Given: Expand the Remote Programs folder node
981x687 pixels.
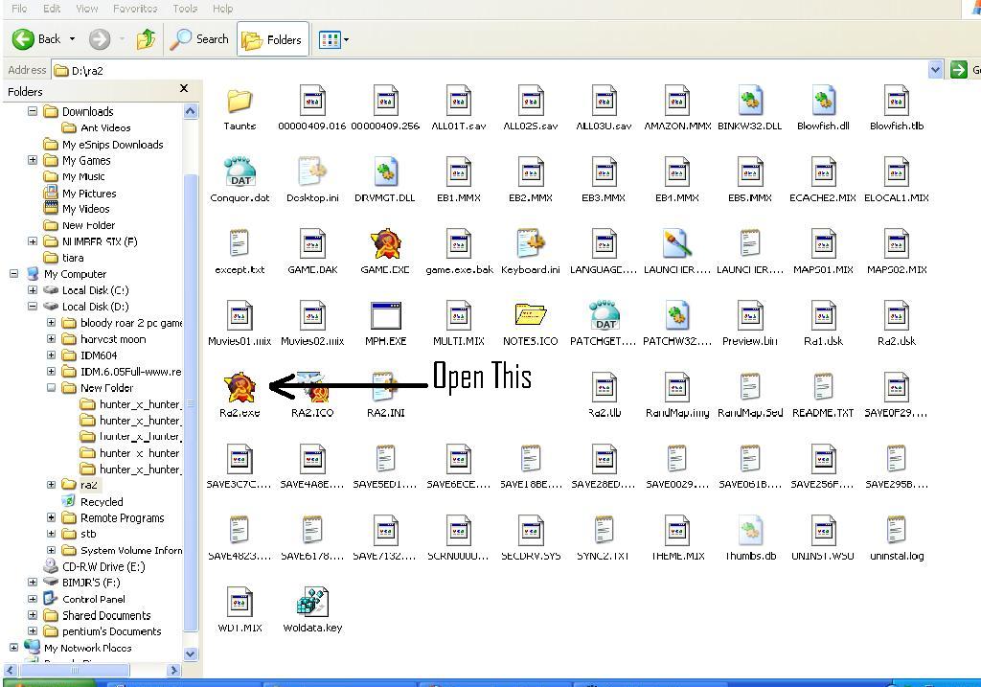Looking at the screenshot, I should coord(52,517).
